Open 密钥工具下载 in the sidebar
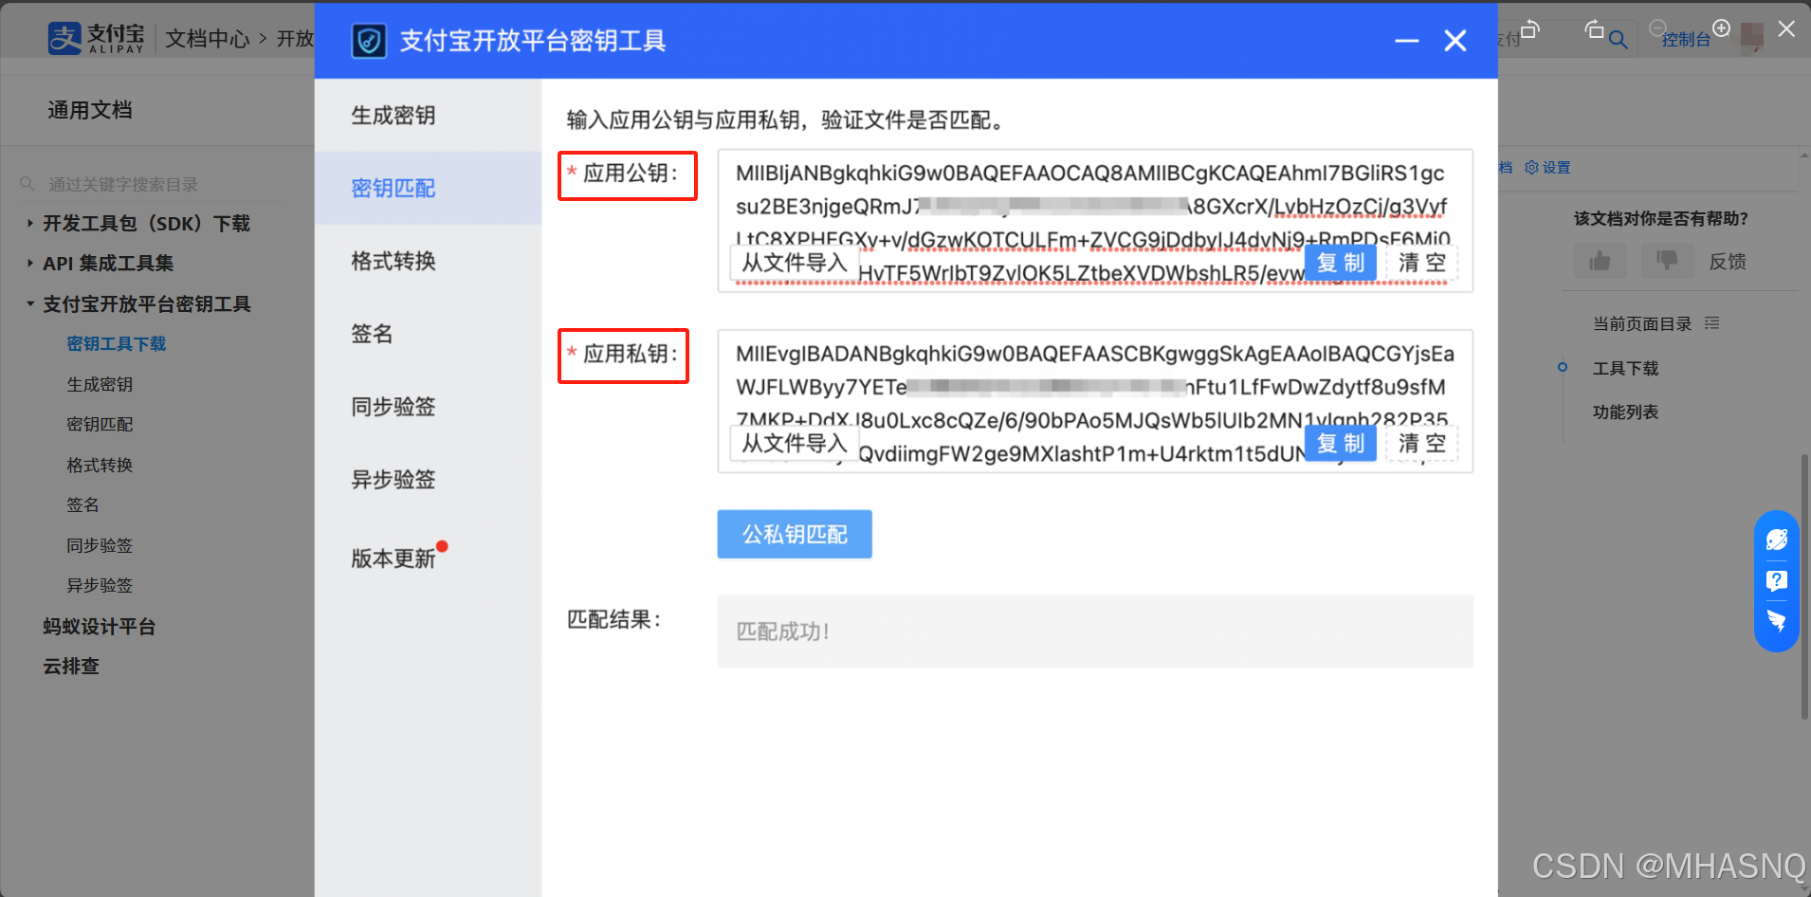 click(117, 344)
